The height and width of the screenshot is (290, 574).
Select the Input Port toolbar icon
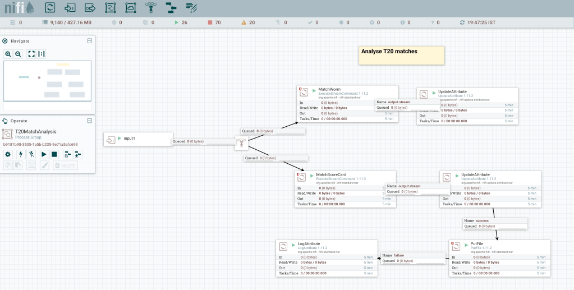tap(70, 8)
